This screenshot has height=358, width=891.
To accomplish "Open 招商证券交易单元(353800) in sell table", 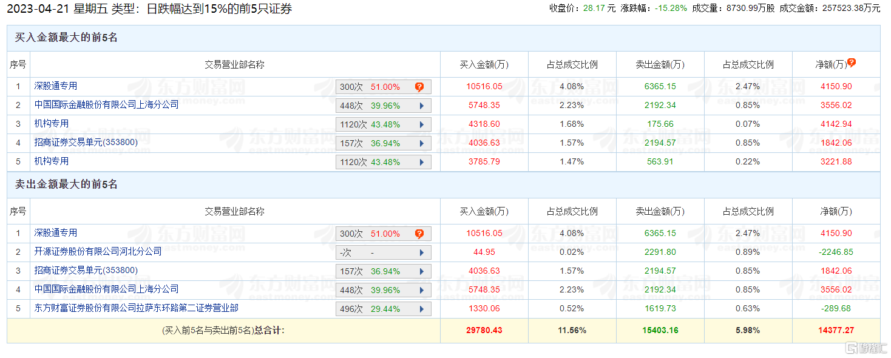I will 86,270.
